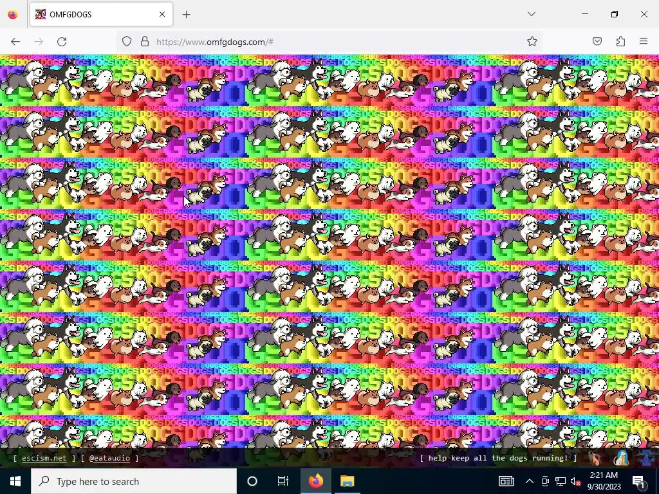659x494 pixels.
Task: Restore down the Firefox window
Action: (615, 14)
